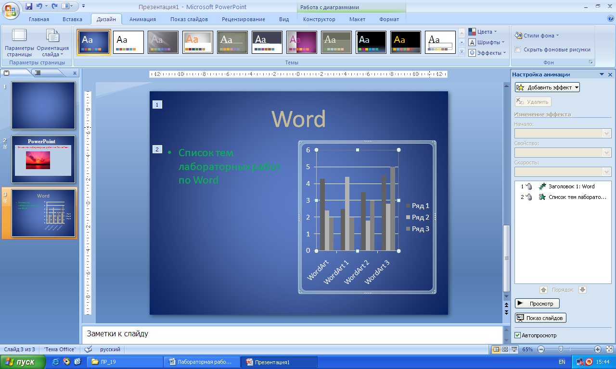Screen dimensions: 616x369
Task: Click previous slide double arrow
Action: [506, 305]
